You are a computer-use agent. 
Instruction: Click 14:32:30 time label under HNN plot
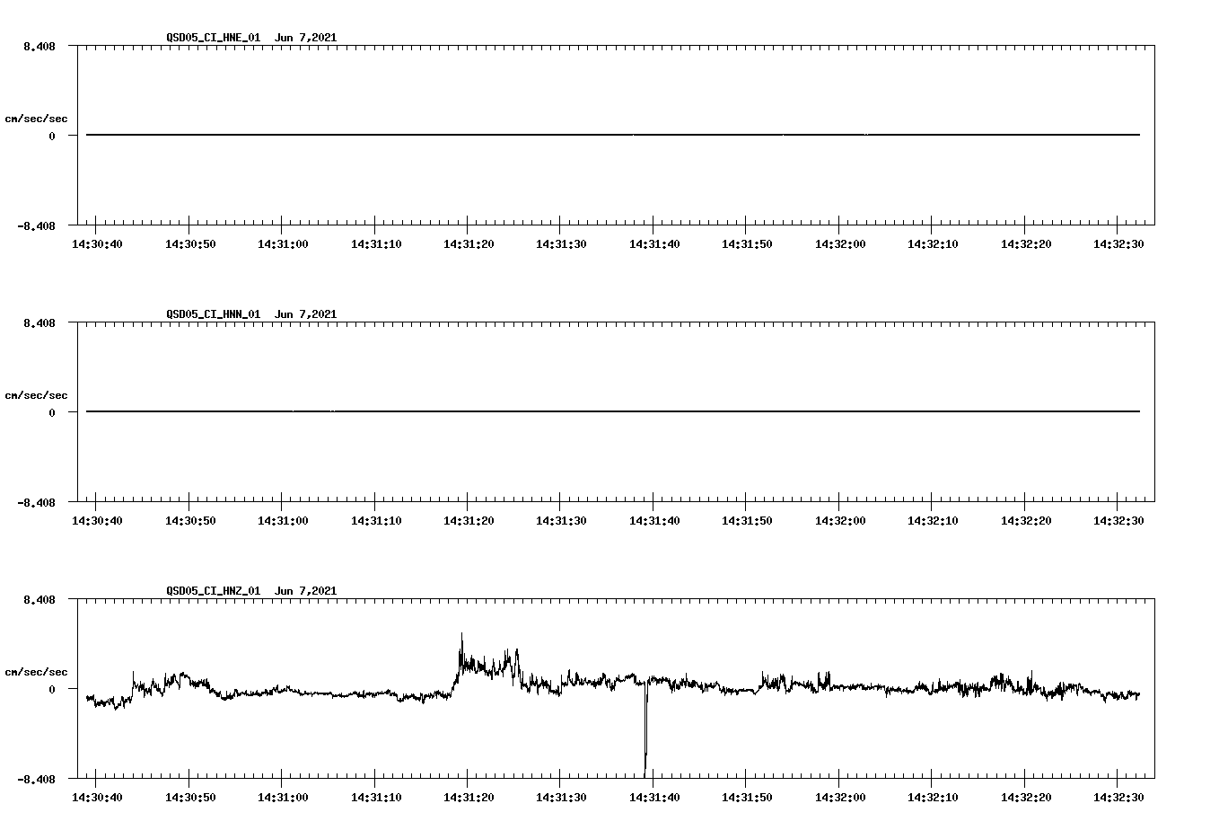tap(1118, 520)
